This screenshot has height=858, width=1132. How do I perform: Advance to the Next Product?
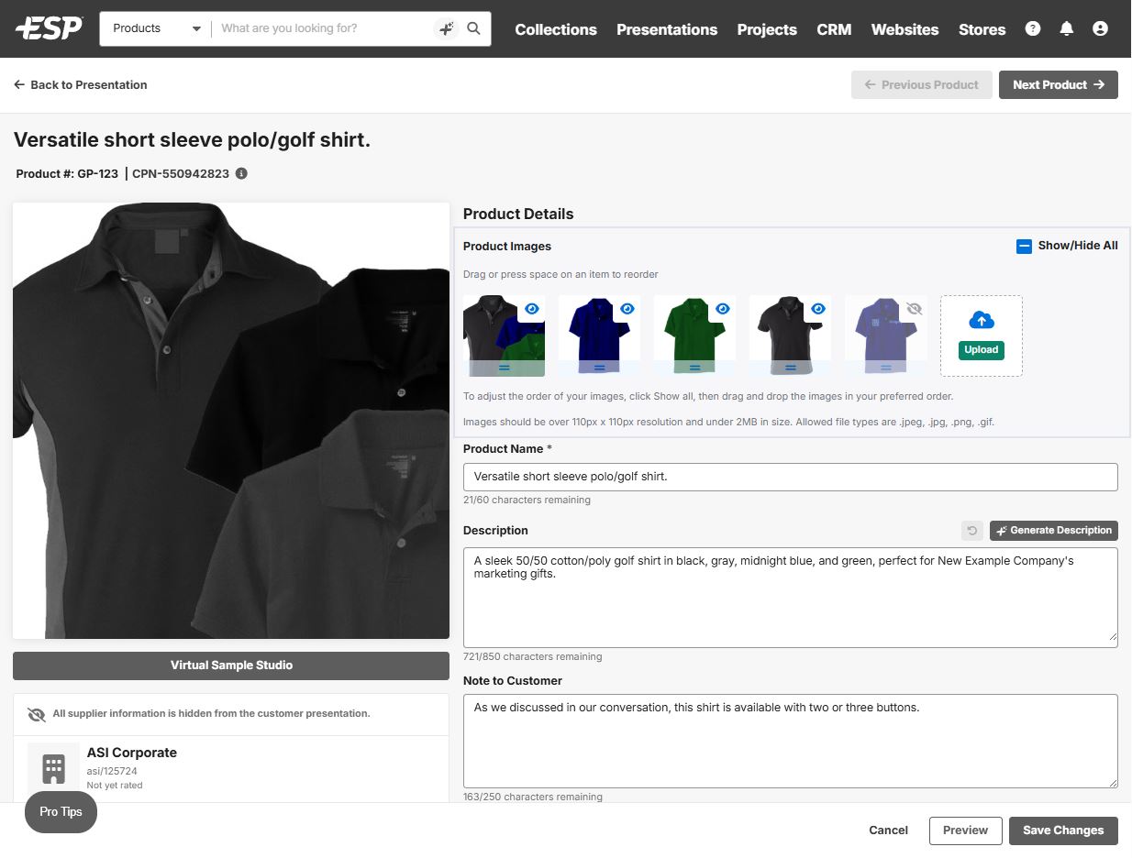(x=1058, y=84)
